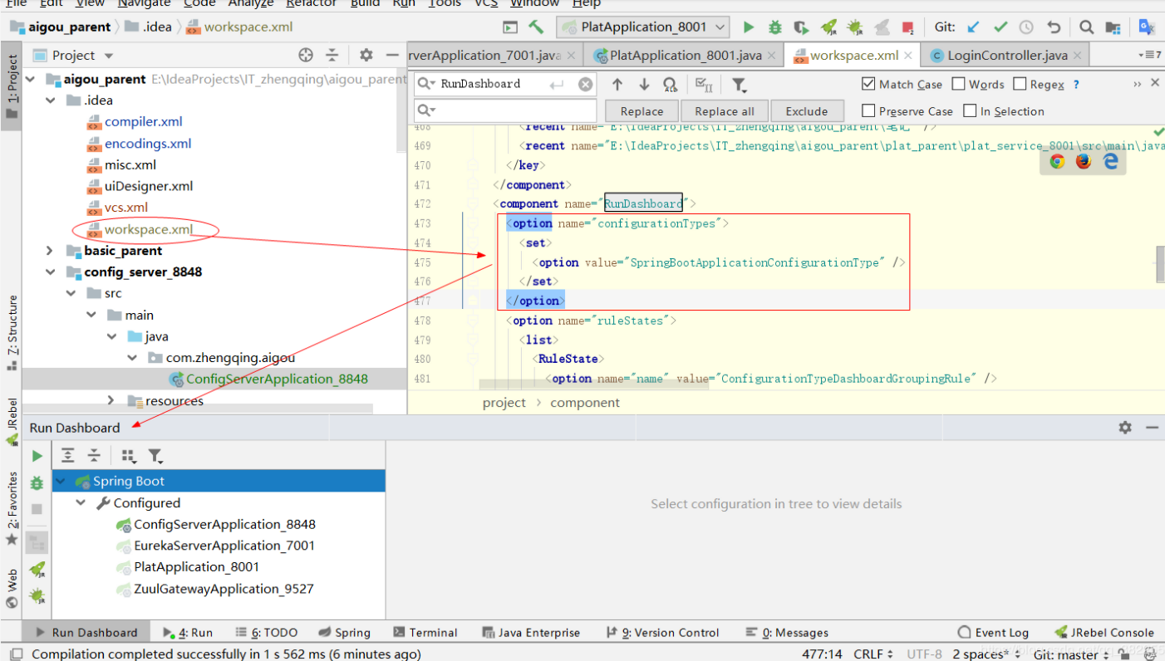Open the PlatApplication_8001 run configuration dropdown

pos(644,27)
